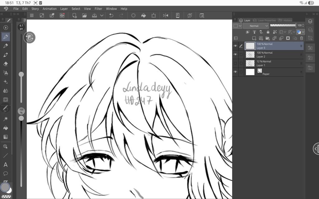Select the Pen tool in the toolbar

[6, 37]
